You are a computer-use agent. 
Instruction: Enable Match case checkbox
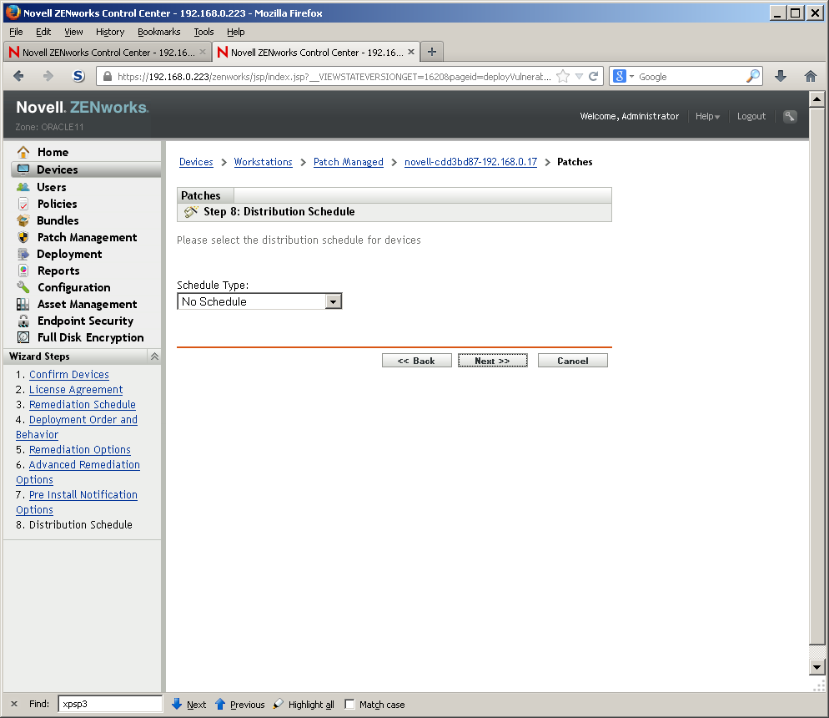349,705
